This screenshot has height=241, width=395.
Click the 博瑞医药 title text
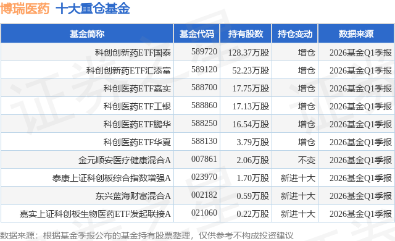[25, 9]
